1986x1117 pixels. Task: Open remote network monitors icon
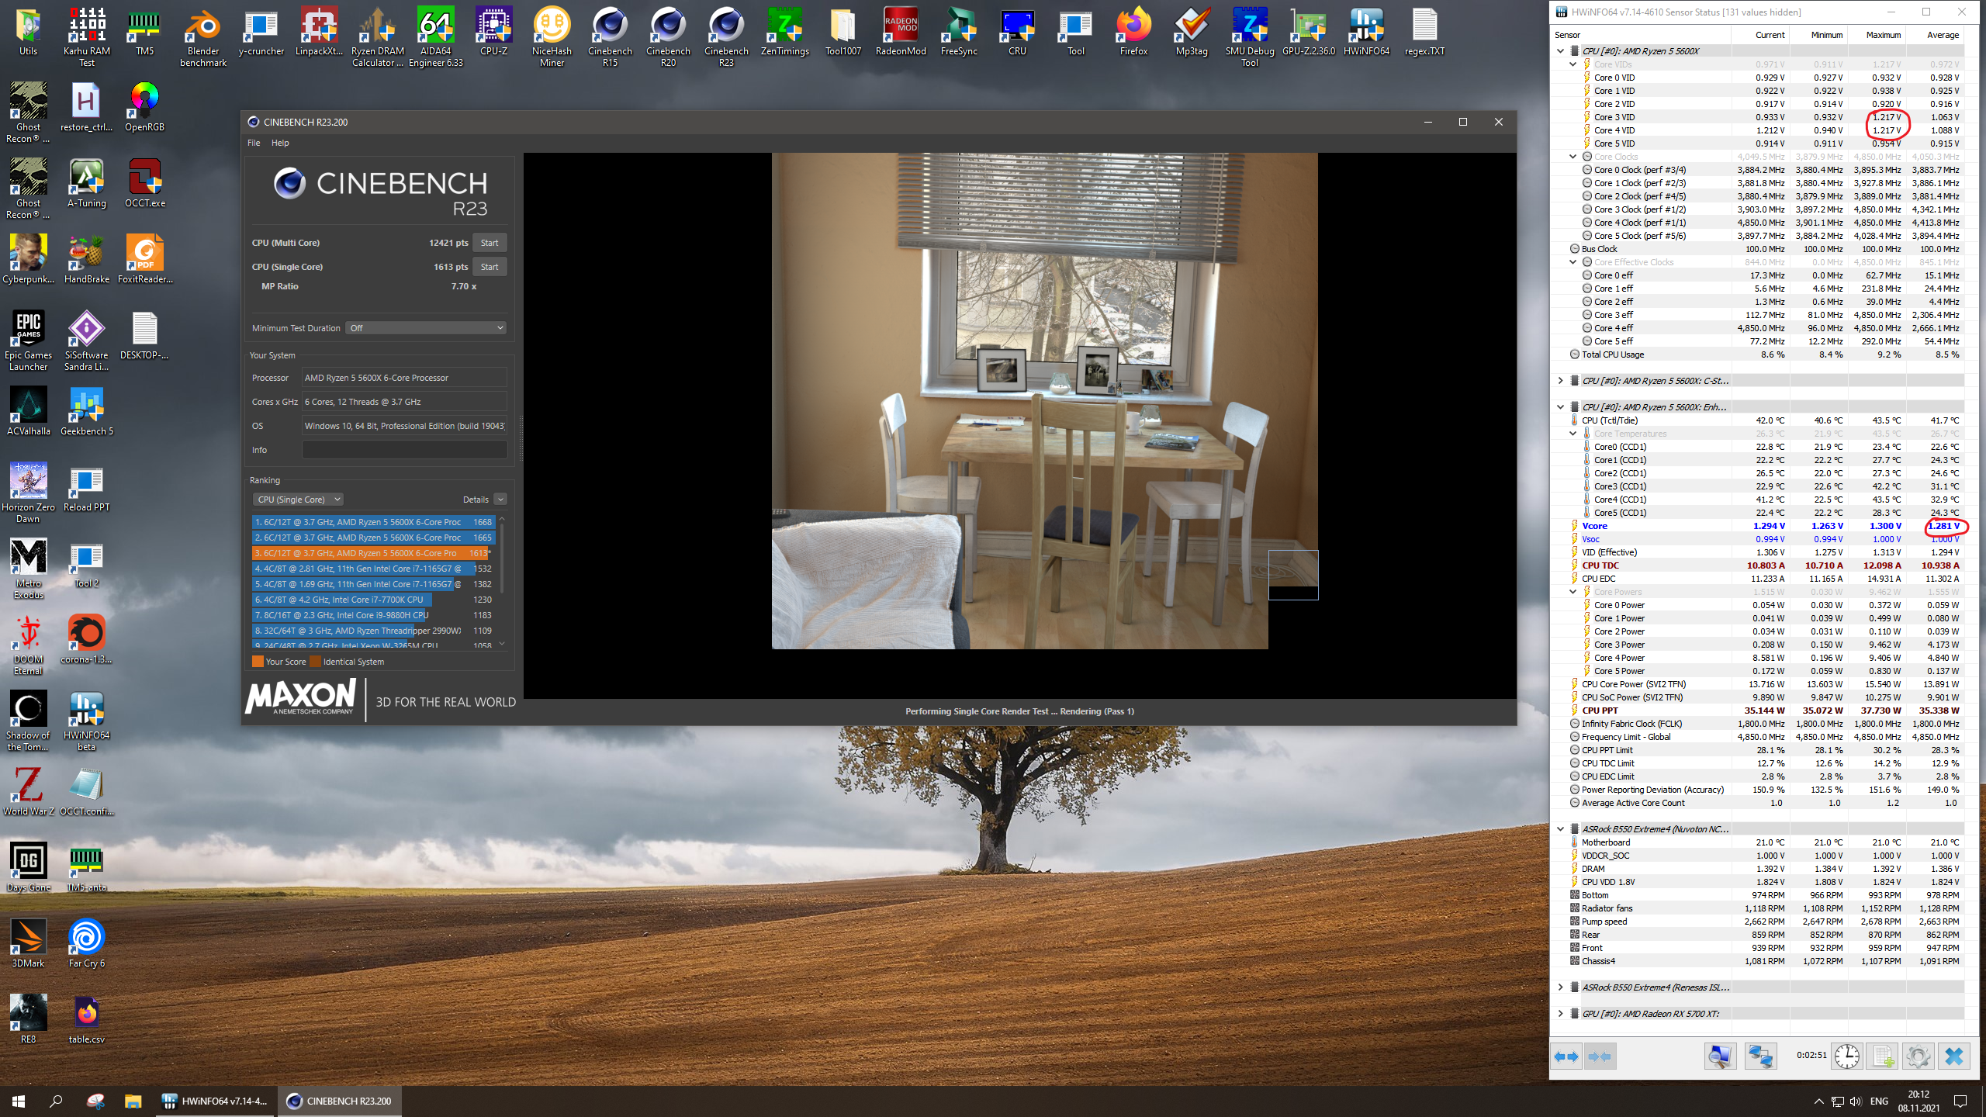1760,1056
